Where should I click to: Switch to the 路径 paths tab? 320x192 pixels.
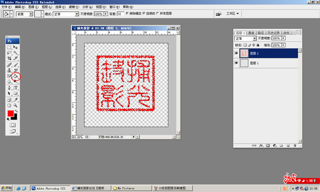point(261,33)
